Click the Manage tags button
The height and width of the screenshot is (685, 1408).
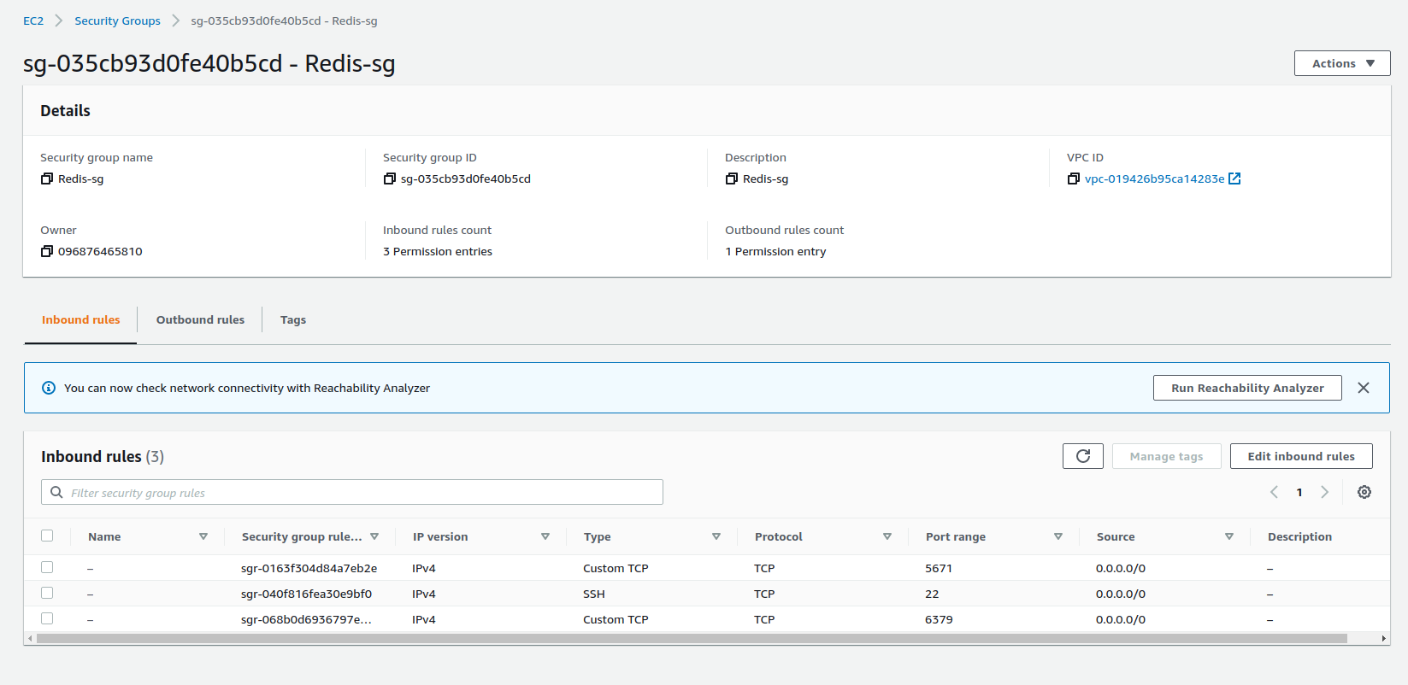click(1166, 456)
